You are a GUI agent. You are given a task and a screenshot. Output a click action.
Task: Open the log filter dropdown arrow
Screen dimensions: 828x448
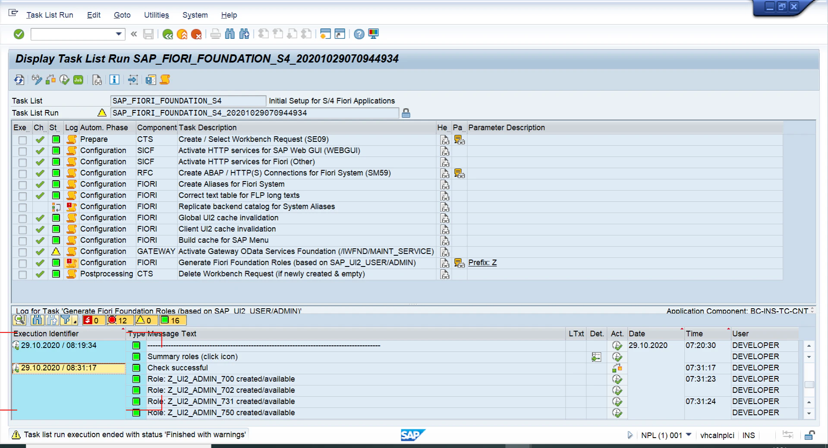(x=75, y=321)
